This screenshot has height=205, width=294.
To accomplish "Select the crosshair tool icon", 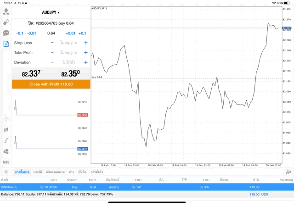I will 6,119.
